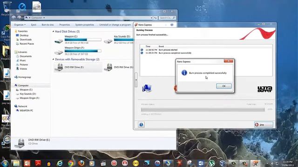
Task: Expand the Nero Express side panel handle
Action: 136,80
